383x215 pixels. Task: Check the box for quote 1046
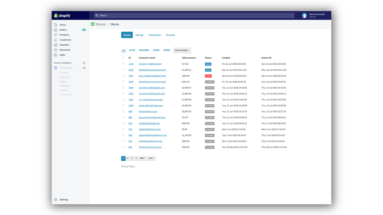click(123, 82)
